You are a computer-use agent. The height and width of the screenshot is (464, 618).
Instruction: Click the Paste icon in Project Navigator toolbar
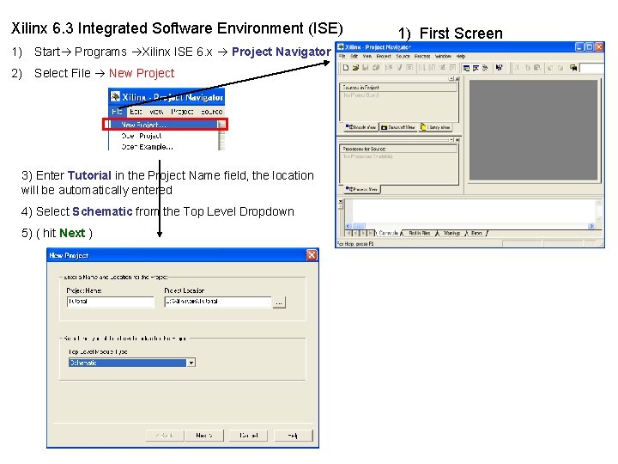[x=536, y=68]
